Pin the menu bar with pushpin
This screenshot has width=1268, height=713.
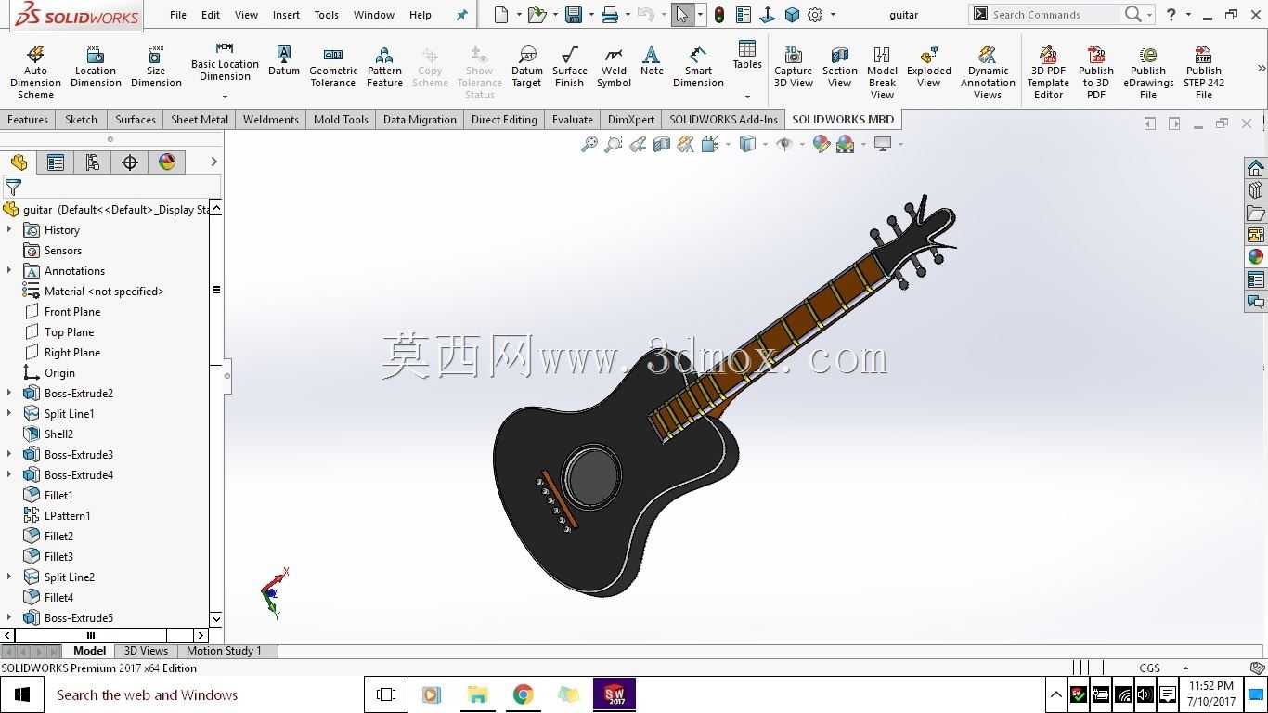pyautogui.click(x=461, y=15)
